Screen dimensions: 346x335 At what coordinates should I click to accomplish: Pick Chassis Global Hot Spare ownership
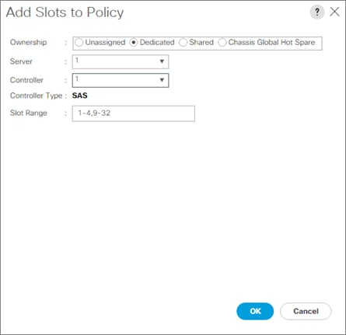(222, 43)
